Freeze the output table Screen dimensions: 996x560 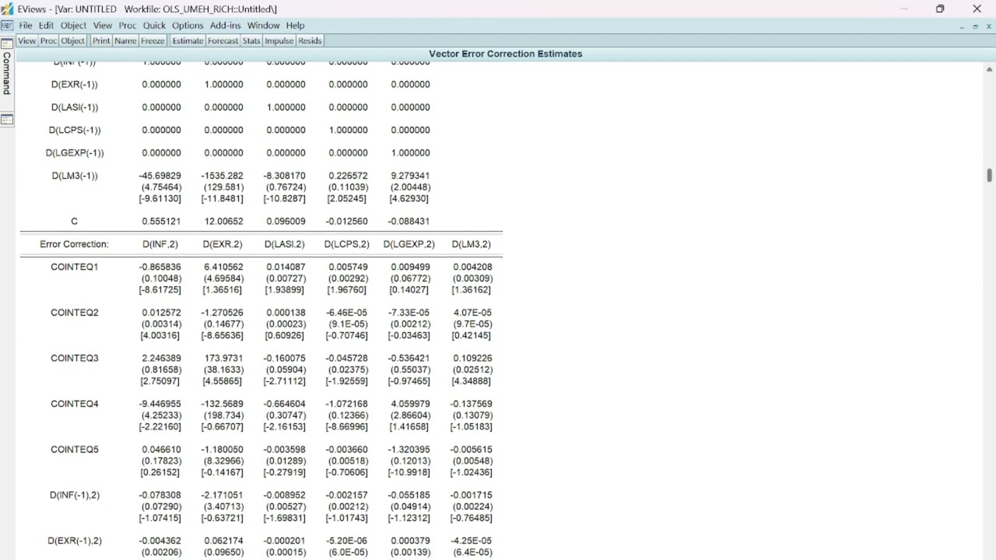click(x=153, y=40)
